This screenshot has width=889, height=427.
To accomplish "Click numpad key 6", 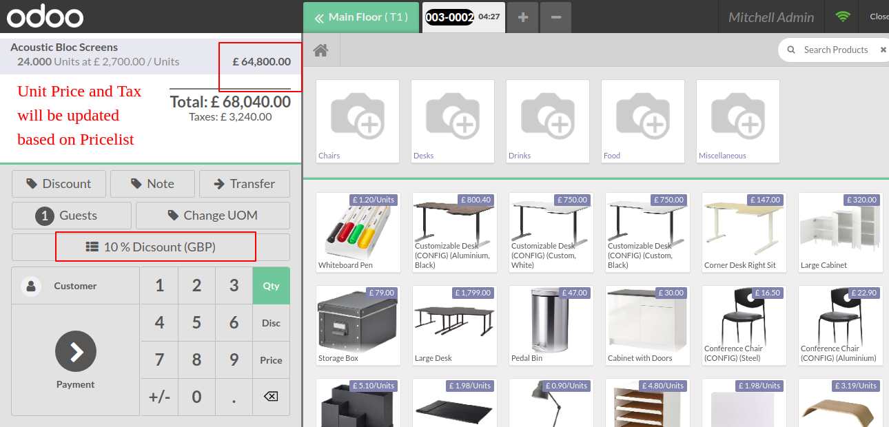I will tap(234, 322).
